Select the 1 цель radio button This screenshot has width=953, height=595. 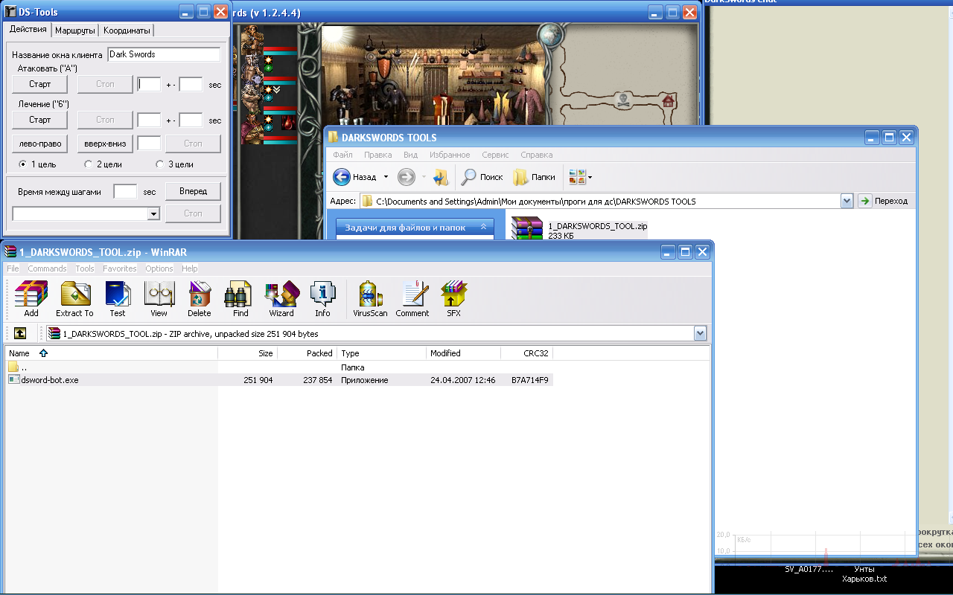point(23,164)
